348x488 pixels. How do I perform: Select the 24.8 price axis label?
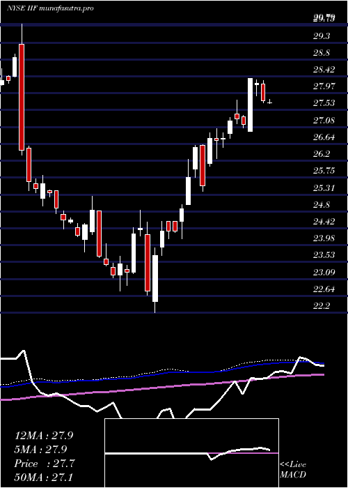tap(322, 204)
